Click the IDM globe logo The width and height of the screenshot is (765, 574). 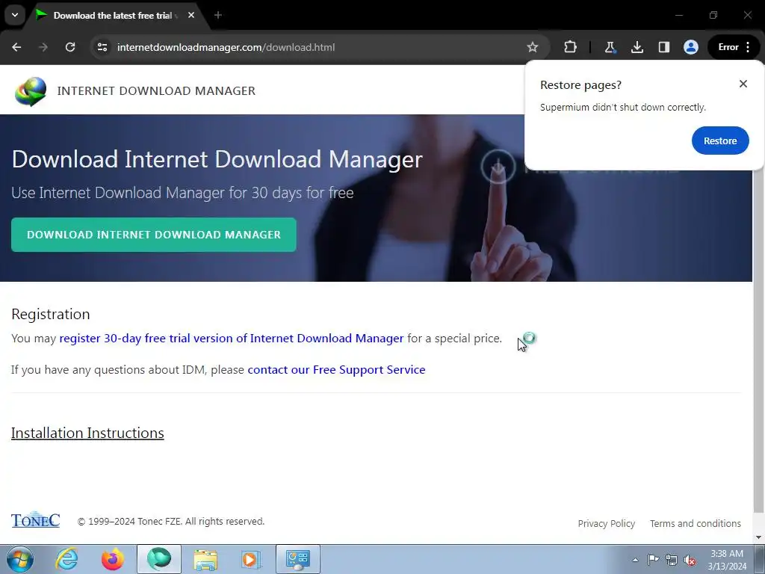pyautogui.click(x=30, y=91)
